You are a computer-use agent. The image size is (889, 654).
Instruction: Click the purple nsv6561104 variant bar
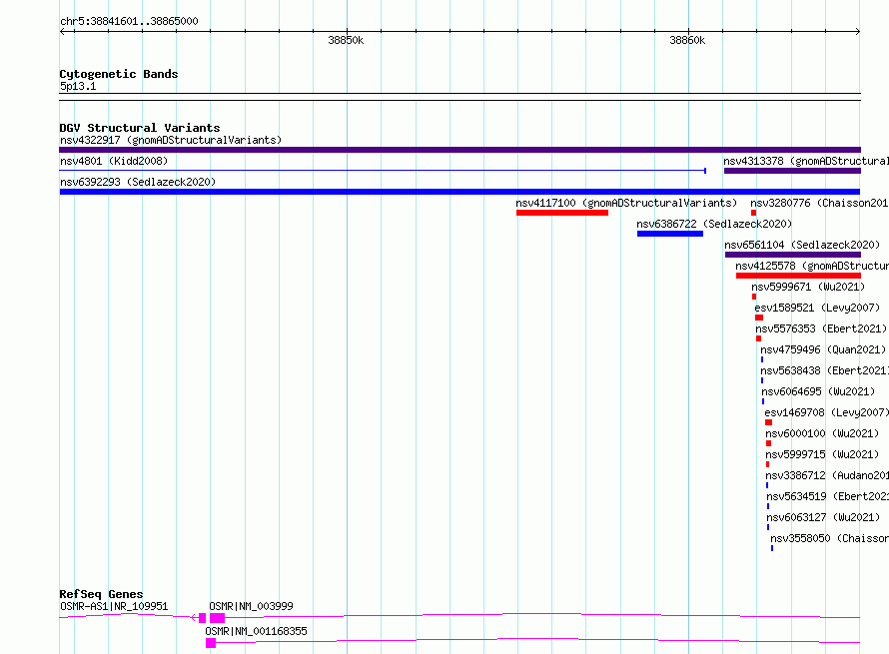[793, 255]
